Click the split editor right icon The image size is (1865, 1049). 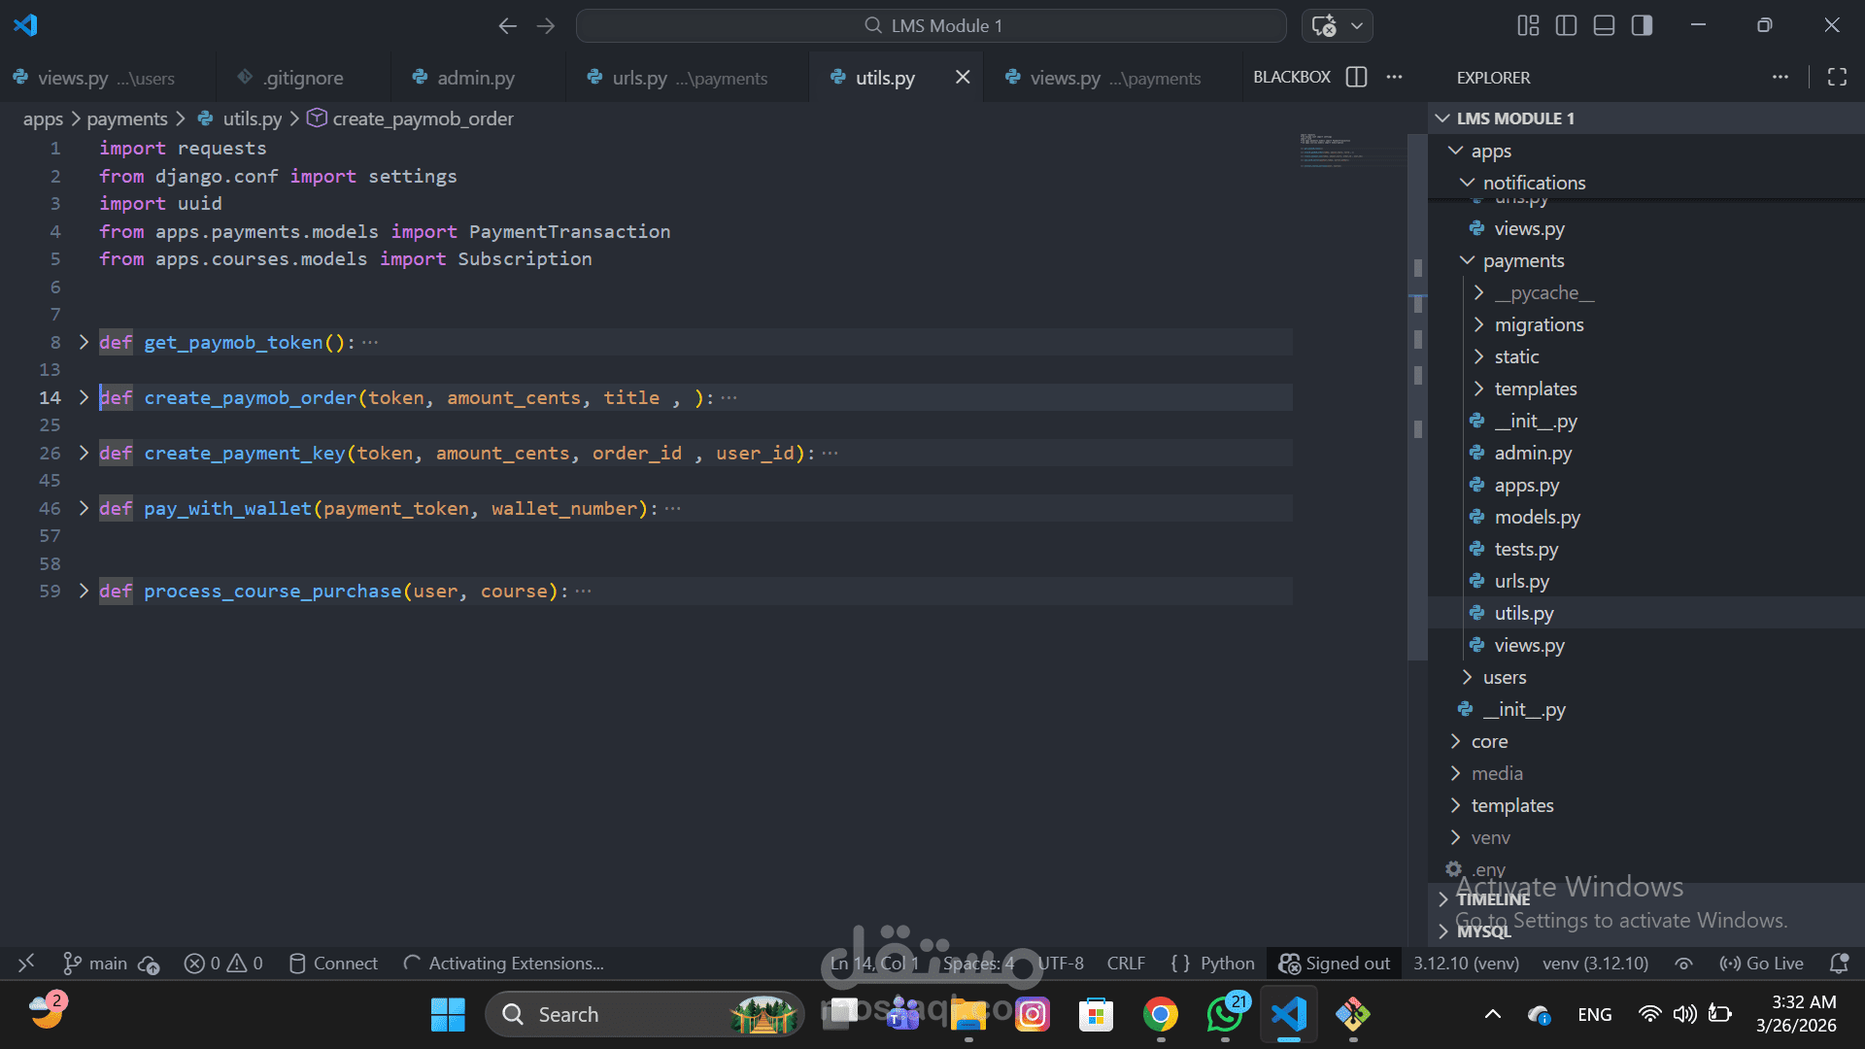(x=1356, y=77)
